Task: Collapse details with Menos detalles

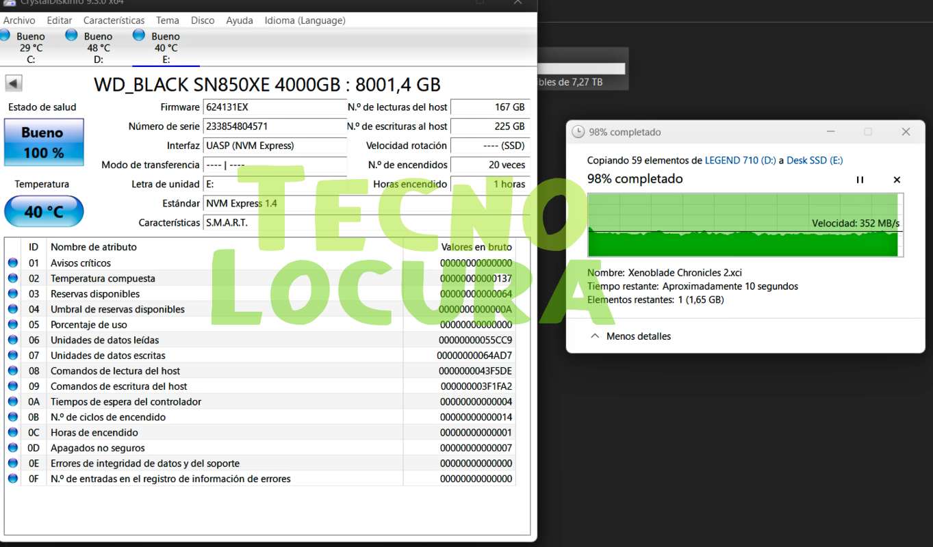Action: [x=630, y=336]
